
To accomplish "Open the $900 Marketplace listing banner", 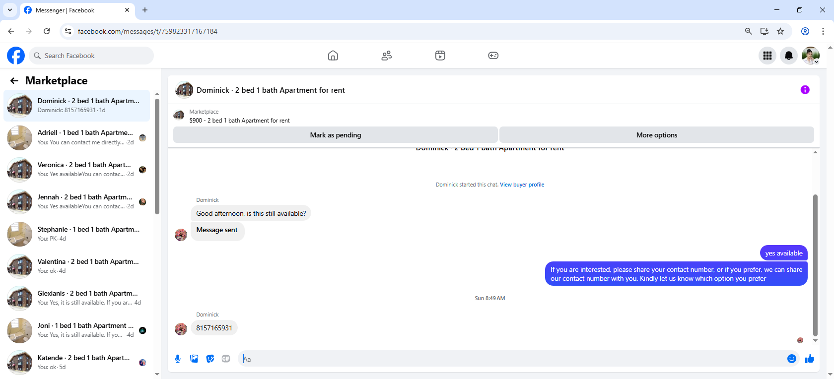I will click(x=239, y=121).
